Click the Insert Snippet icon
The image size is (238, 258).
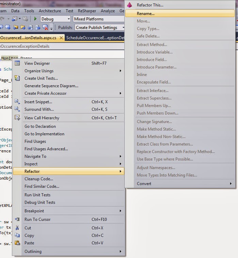tap(17, 102)
